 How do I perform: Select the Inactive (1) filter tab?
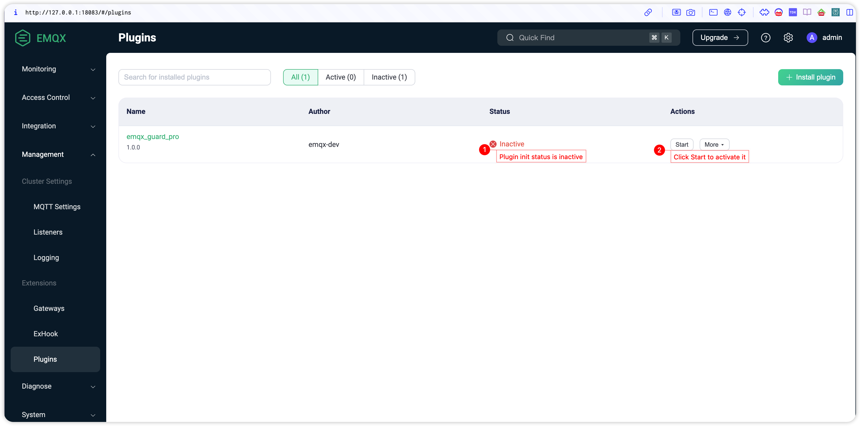click(389, 77)
